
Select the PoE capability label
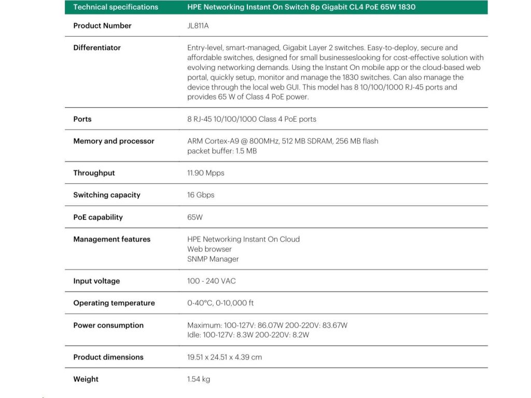click(x=98, y=218)
